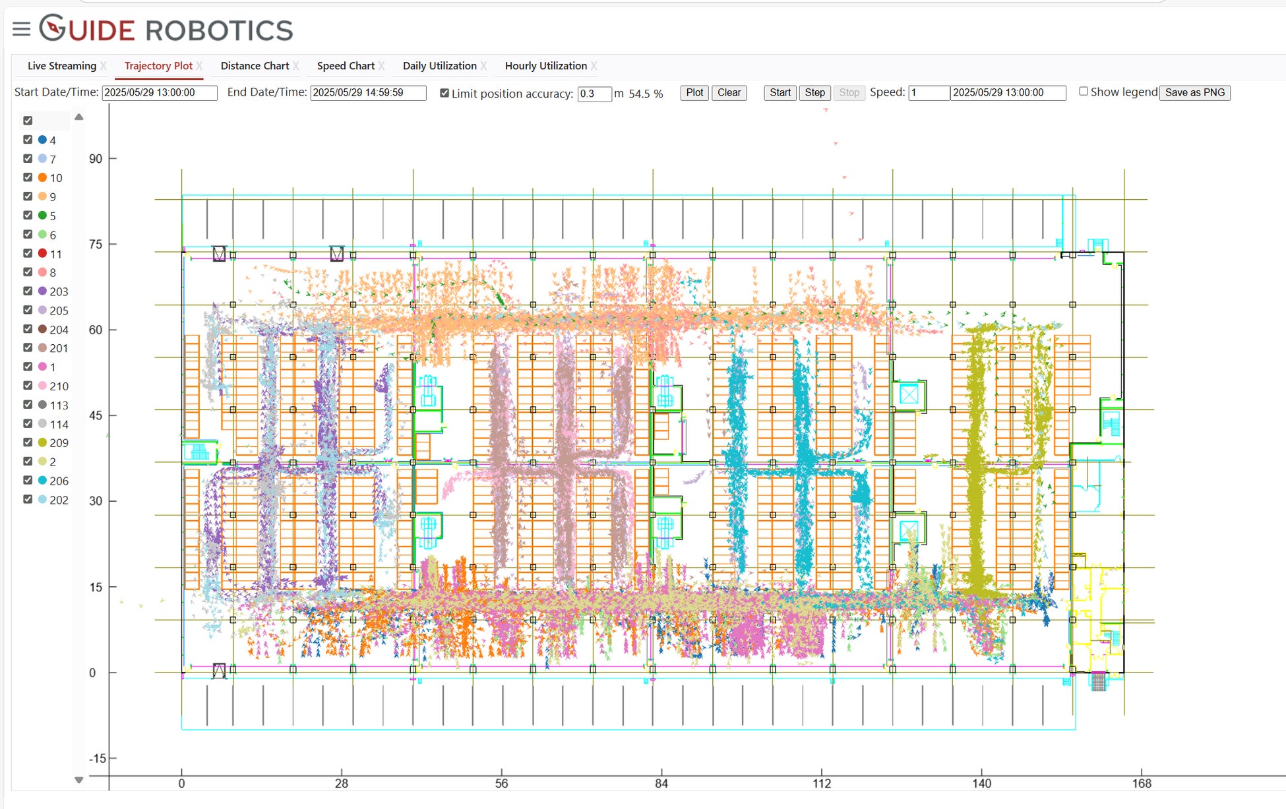Switch to the Speed Chart tab
The height and width of the screenshot is (809, 1286).
click(346, 66)
